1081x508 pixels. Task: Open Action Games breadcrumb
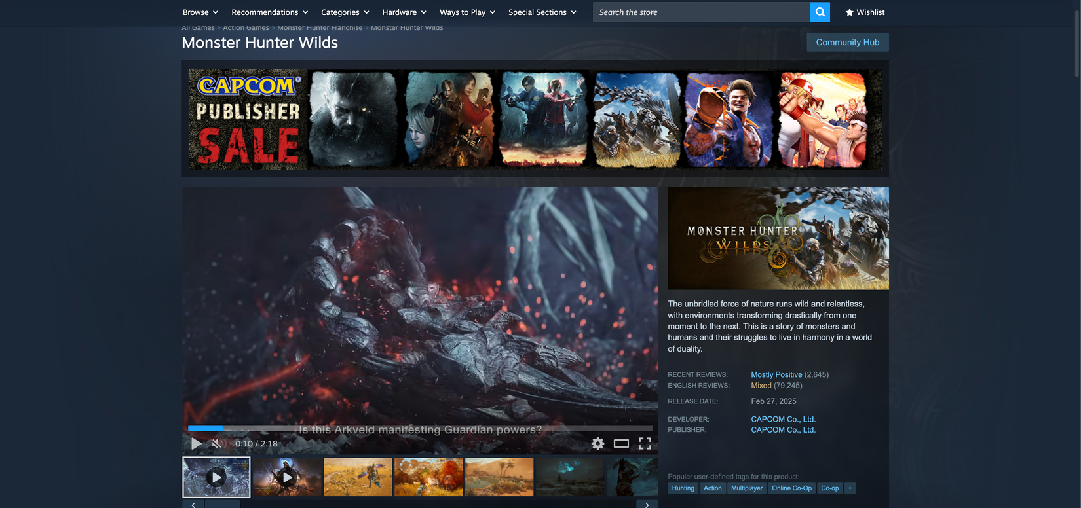pos(246,27)
